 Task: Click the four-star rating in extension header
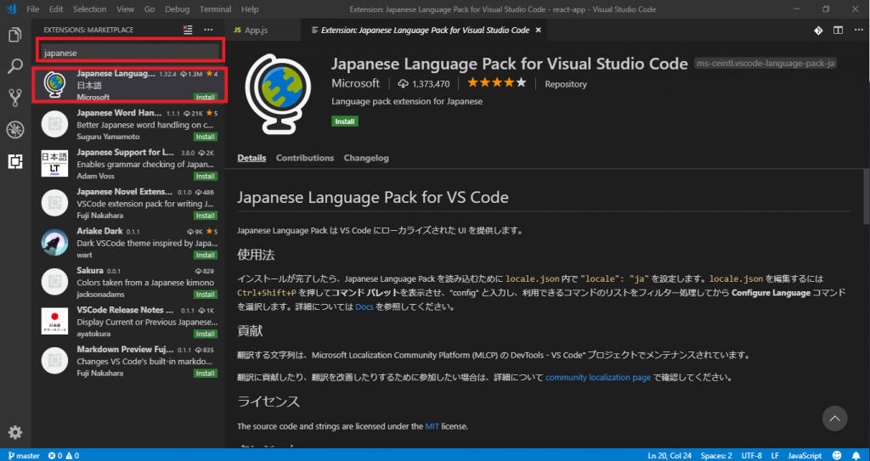496,83
